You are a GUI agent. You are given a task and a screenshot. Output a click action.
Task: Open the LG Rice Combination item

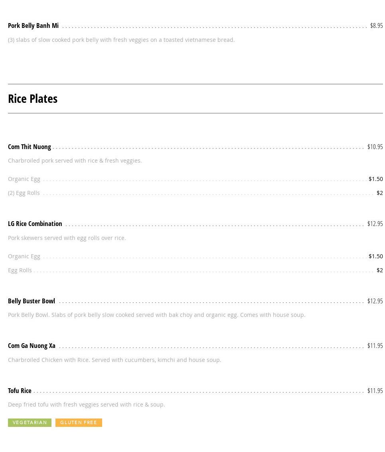35,224
